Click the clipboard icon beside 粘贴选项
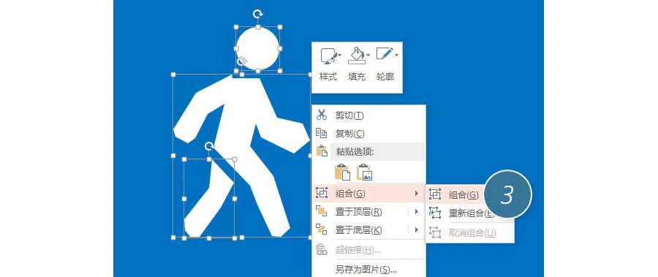 [322, 151]
